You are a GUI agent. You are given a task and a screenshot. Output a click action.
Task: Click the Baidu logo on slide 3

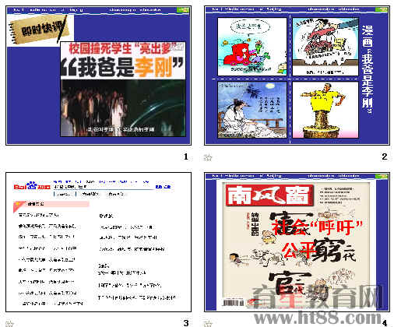pyautogui.click(x=32, y=186)
